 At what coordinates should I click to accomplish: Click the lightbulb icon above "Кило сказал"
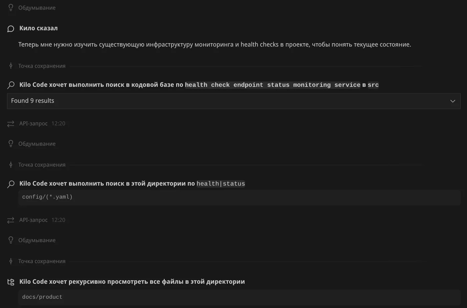11,8
